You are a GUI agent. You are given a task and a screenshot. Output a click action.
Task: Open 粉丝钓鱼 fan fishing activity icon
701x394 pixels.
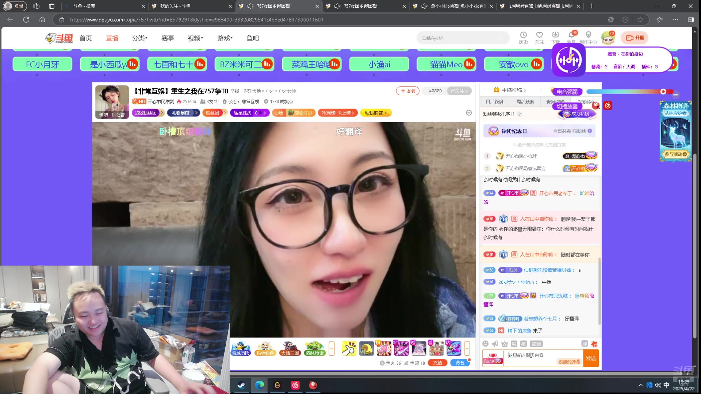265,348
